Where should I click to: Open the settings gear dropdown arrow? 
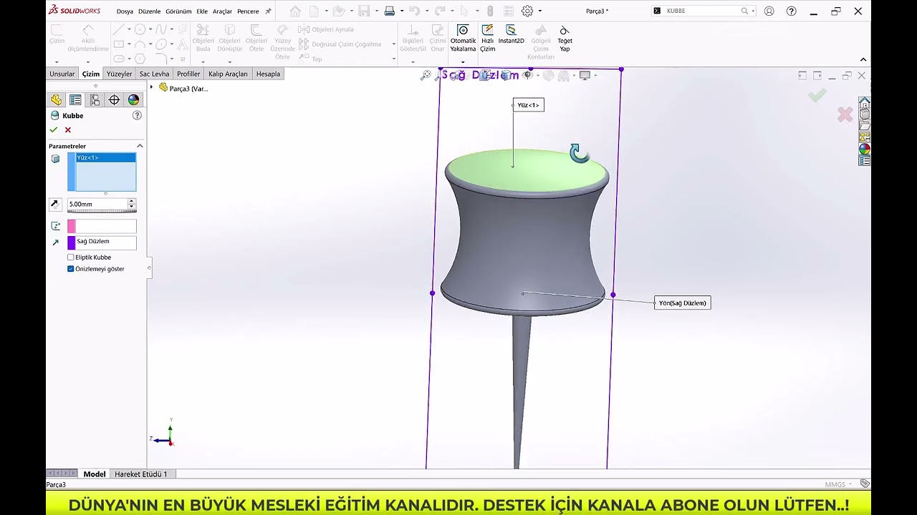539,11
